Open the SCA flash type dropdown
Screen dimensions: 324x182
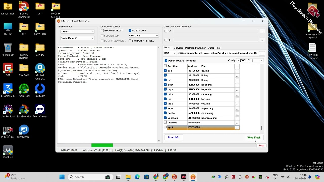click(170, 53)
